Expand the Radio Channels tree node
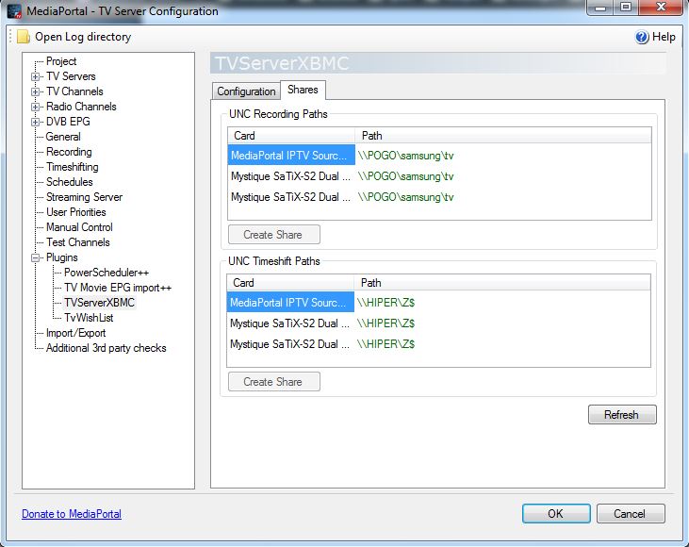 tap(35, 107)
